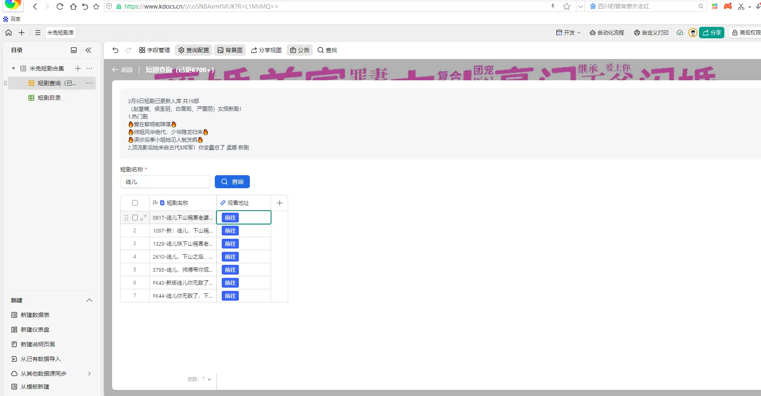
Task: Check the checkbox on row 0917-徒儿下山祸害老婆
Action: click(x=135, y=218)
